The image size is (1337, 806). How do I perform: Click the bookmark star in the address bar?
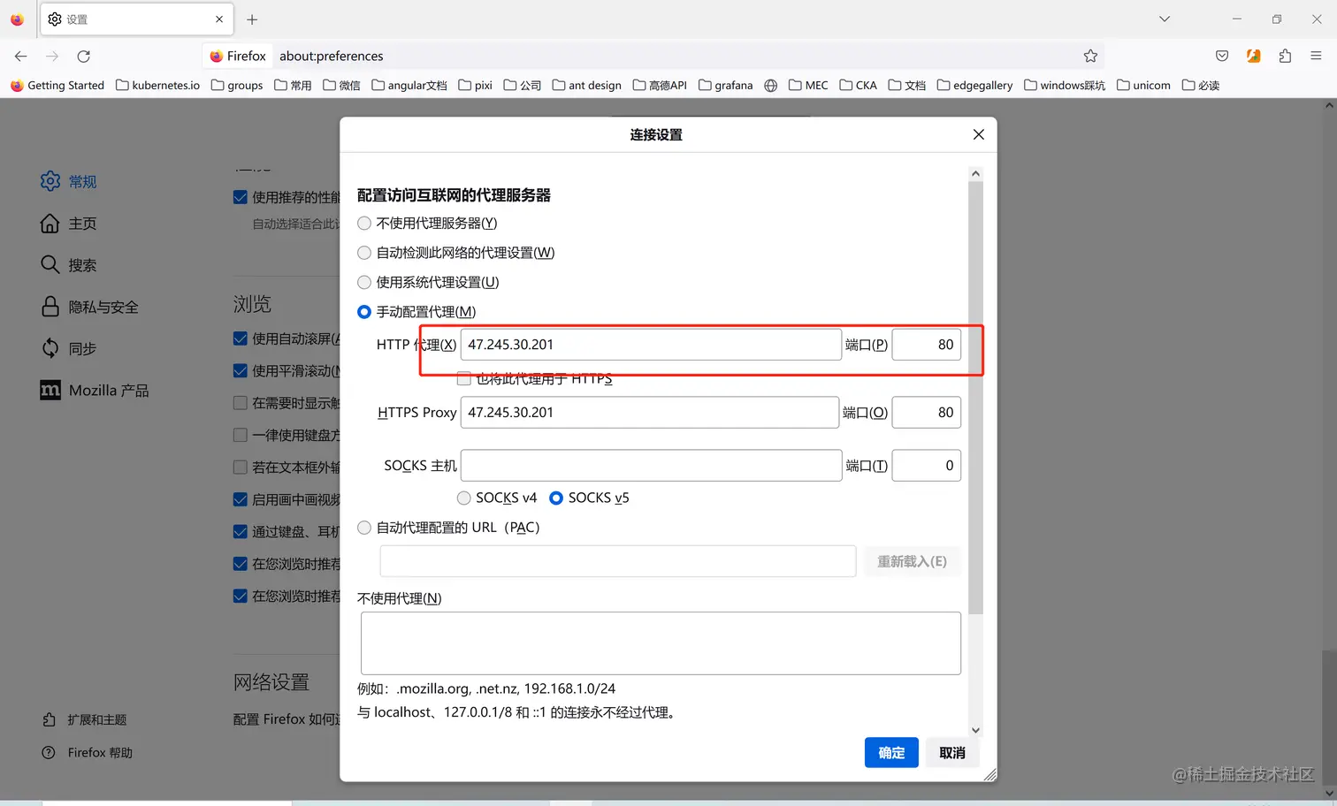(x=1090, y=55)
